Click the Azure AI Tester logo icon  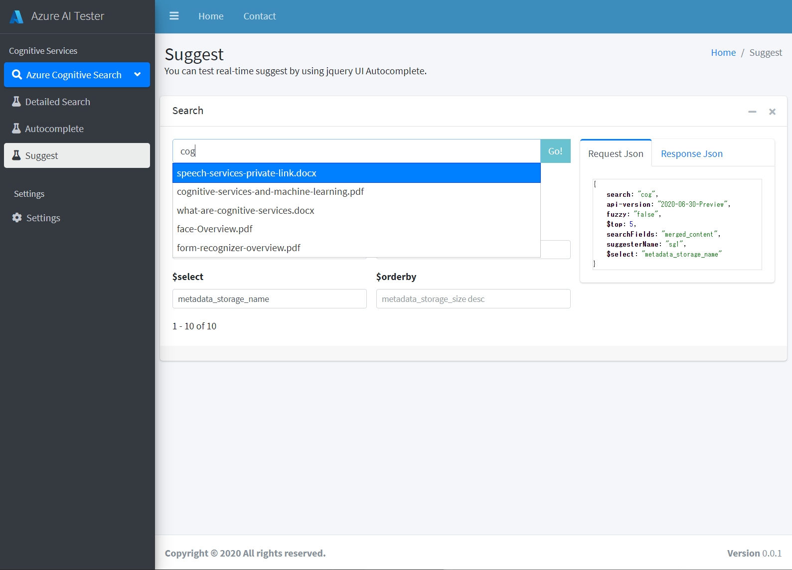click(x=16, y=16)
